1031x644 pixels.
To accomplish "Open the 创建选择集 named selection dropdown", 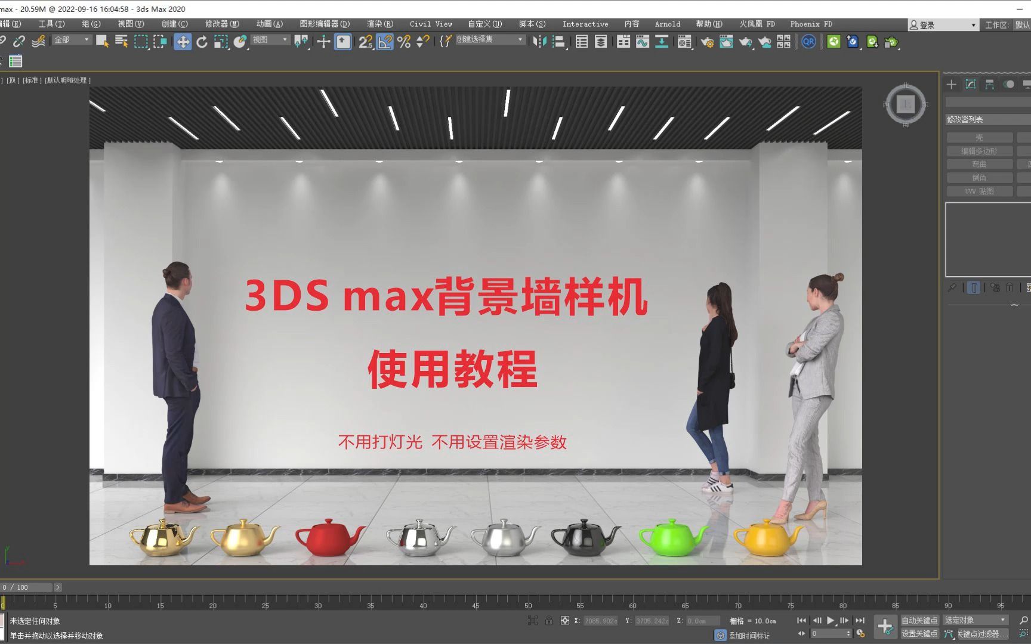I will tap(490, 39).
